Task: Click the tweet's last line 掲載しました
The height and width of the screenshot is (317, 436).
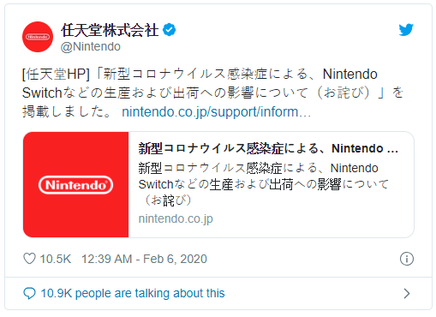Action: [67, 111]
